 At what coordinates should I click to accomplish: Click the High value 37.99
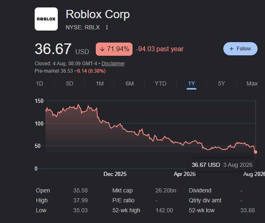(x=80, y=200)
